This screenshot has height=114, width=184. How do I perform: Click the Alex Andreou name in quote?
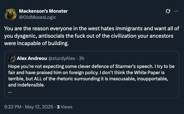pos(32,58)
